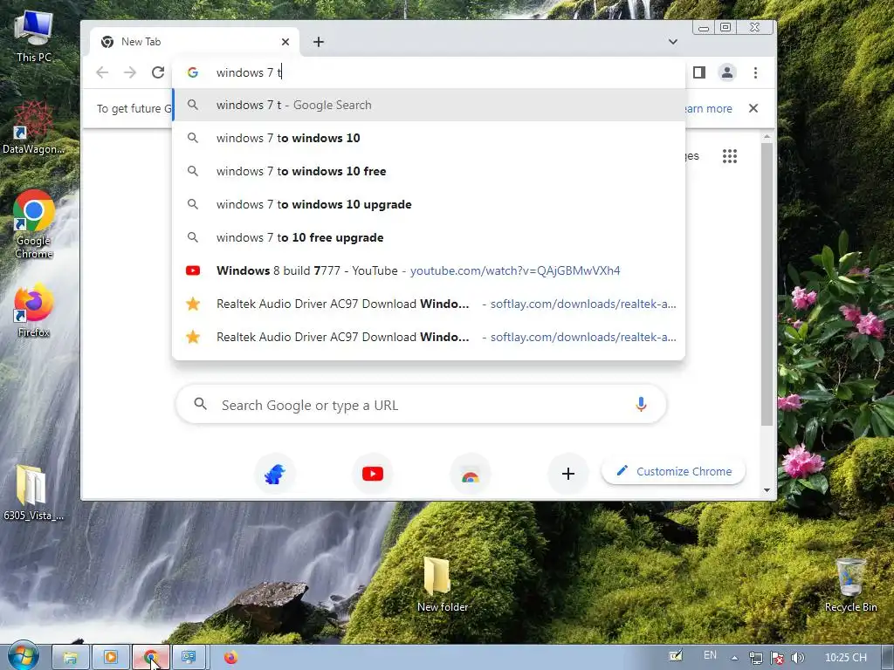Open the New folder desktop icon
894x670 pixels.
click(443, 584)
